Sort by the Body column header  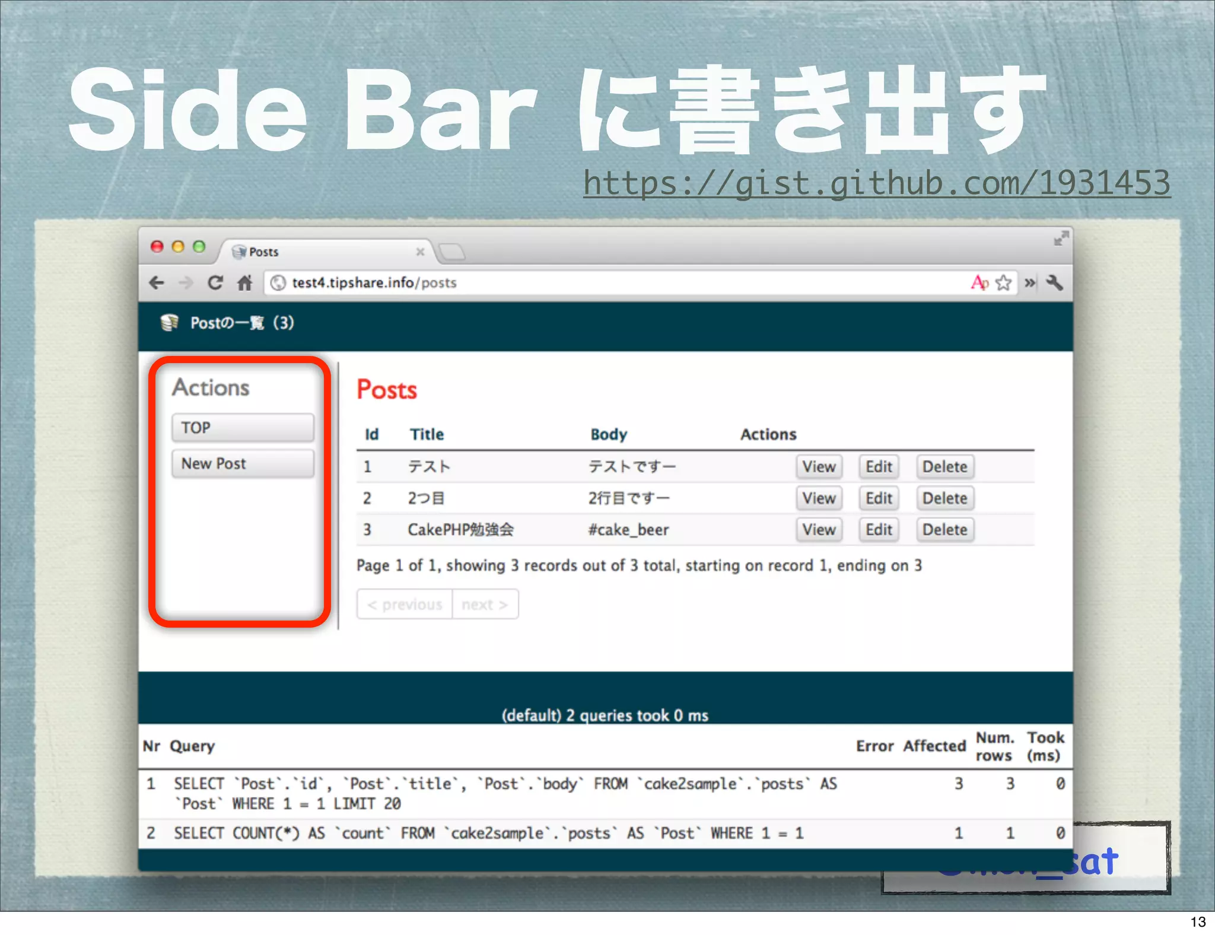click(x=609, y=434)
